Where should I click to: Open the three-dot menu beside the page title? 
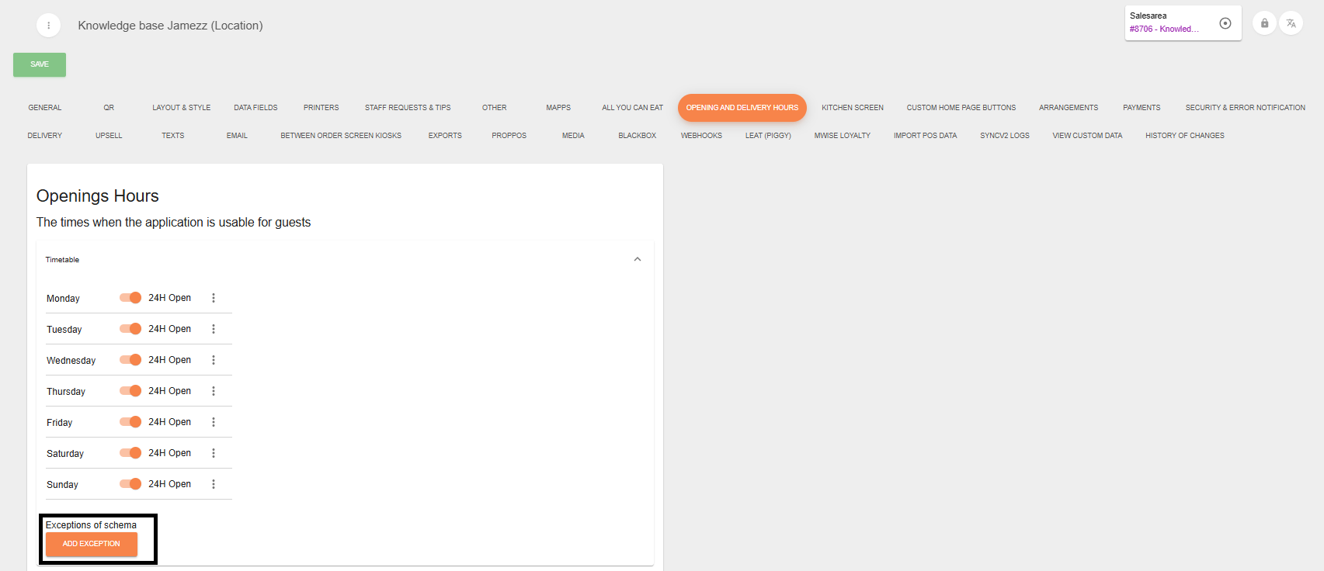pyautogui.click(x=48, y=26)
